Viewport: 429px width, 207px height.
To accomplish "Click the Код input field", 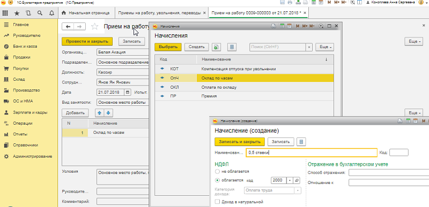I will tap(398, 153).
